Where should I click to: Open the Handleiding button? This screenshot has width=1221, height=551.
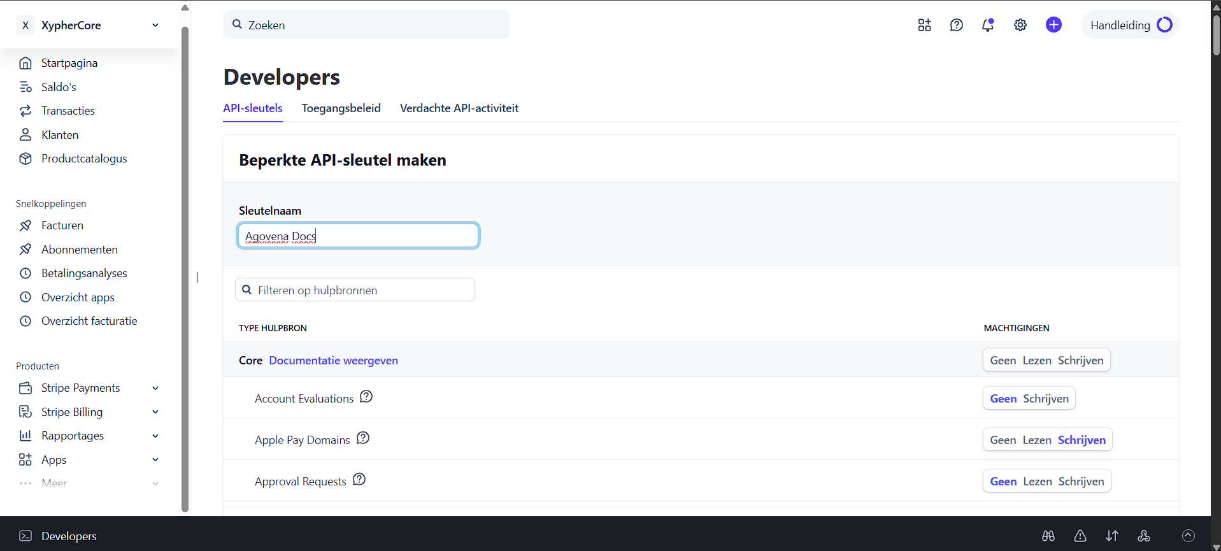click(1130, 25)
